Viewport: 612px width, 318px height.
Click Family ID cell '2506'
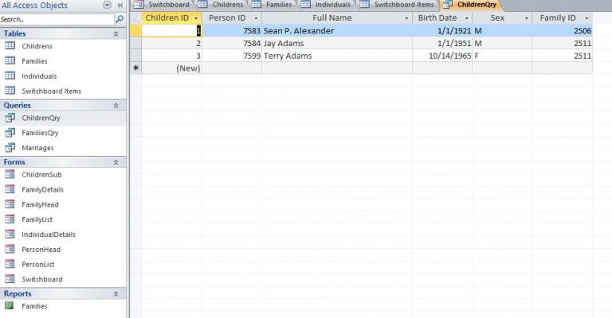click(x=563, y=31)
